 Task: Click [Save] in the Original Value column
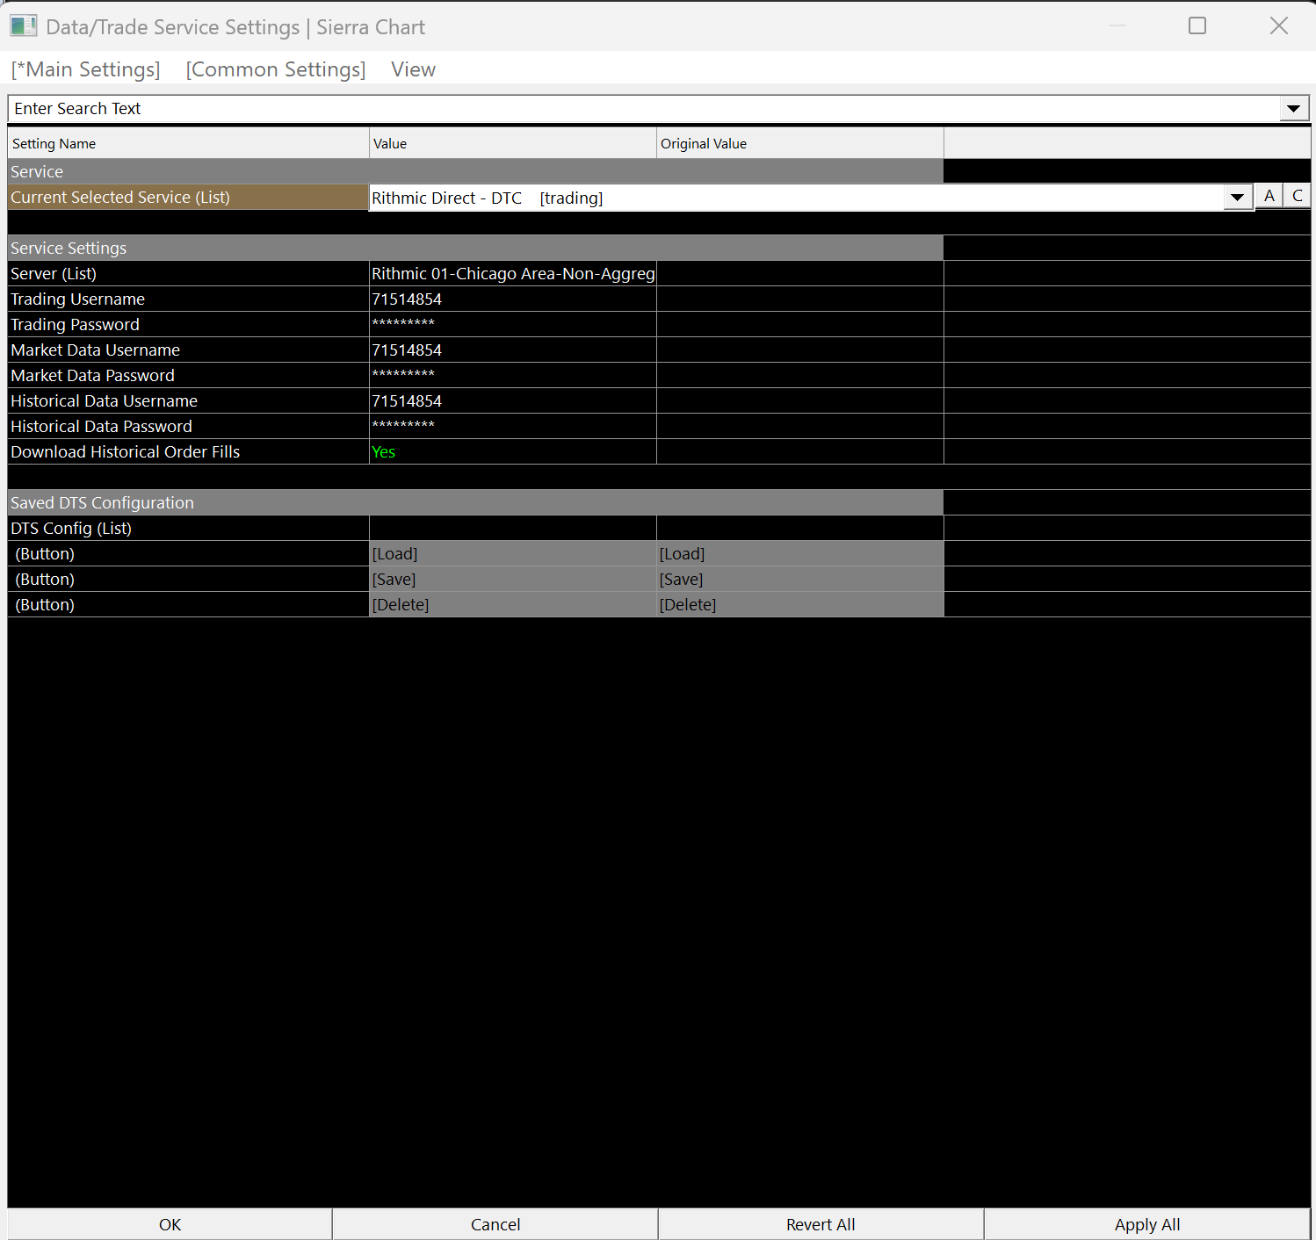click(800, 580)
